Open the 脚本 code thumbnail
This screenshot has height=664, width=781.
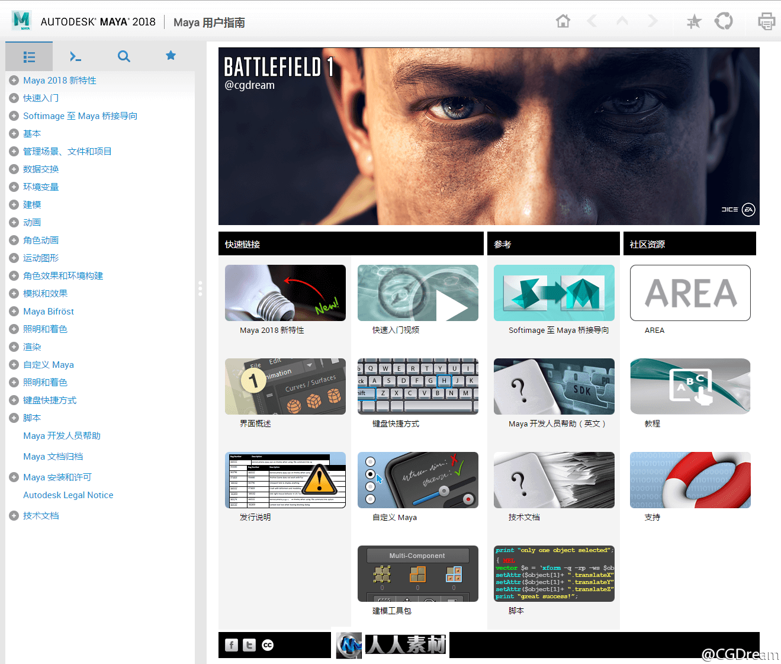click(554, 573)
